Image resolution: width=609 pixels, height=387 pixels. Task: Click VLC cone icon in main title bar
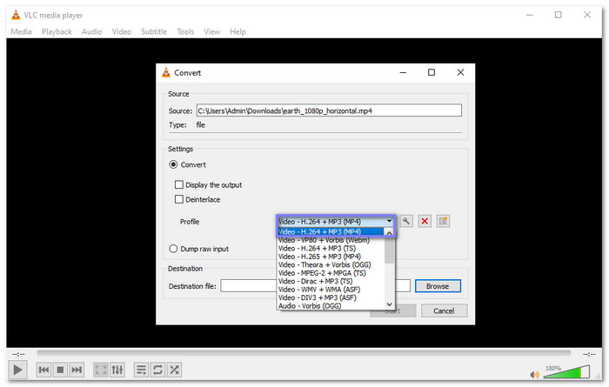click(x=16, y=15)
